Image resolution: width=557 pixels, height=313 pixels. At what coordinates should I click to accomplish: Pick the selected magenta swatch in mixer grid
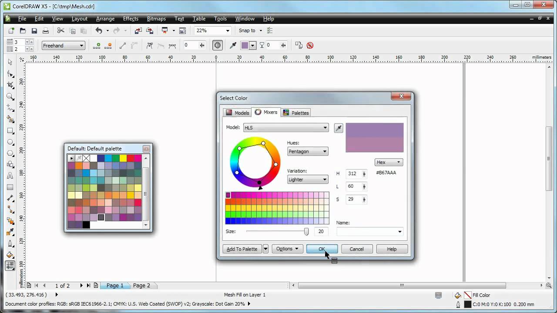click(x=228, y=195)
